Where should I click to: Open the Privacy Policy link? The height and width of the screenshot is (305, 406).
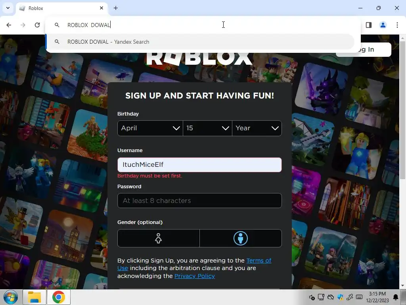[x=194, y=276]
